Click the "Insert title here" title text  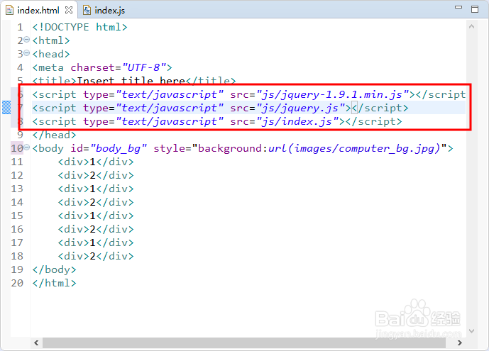131,81
